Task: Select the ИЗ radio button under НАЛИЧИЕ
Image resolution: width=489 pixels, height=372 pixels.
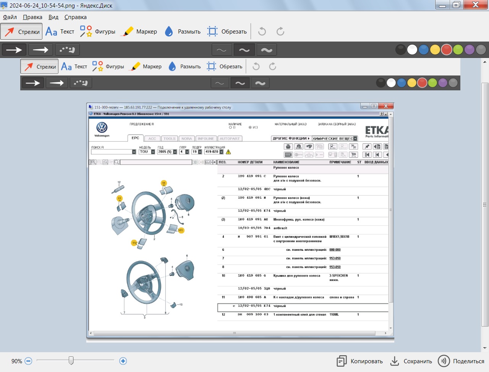Action: [250, 127]
